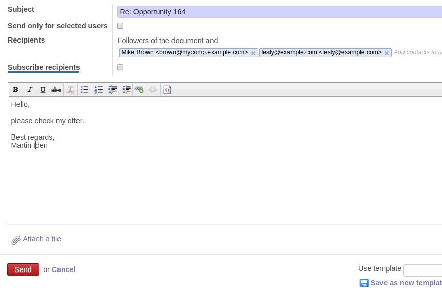
Task: Toggle bold formatting in the editor
Action: coord(16,90)
